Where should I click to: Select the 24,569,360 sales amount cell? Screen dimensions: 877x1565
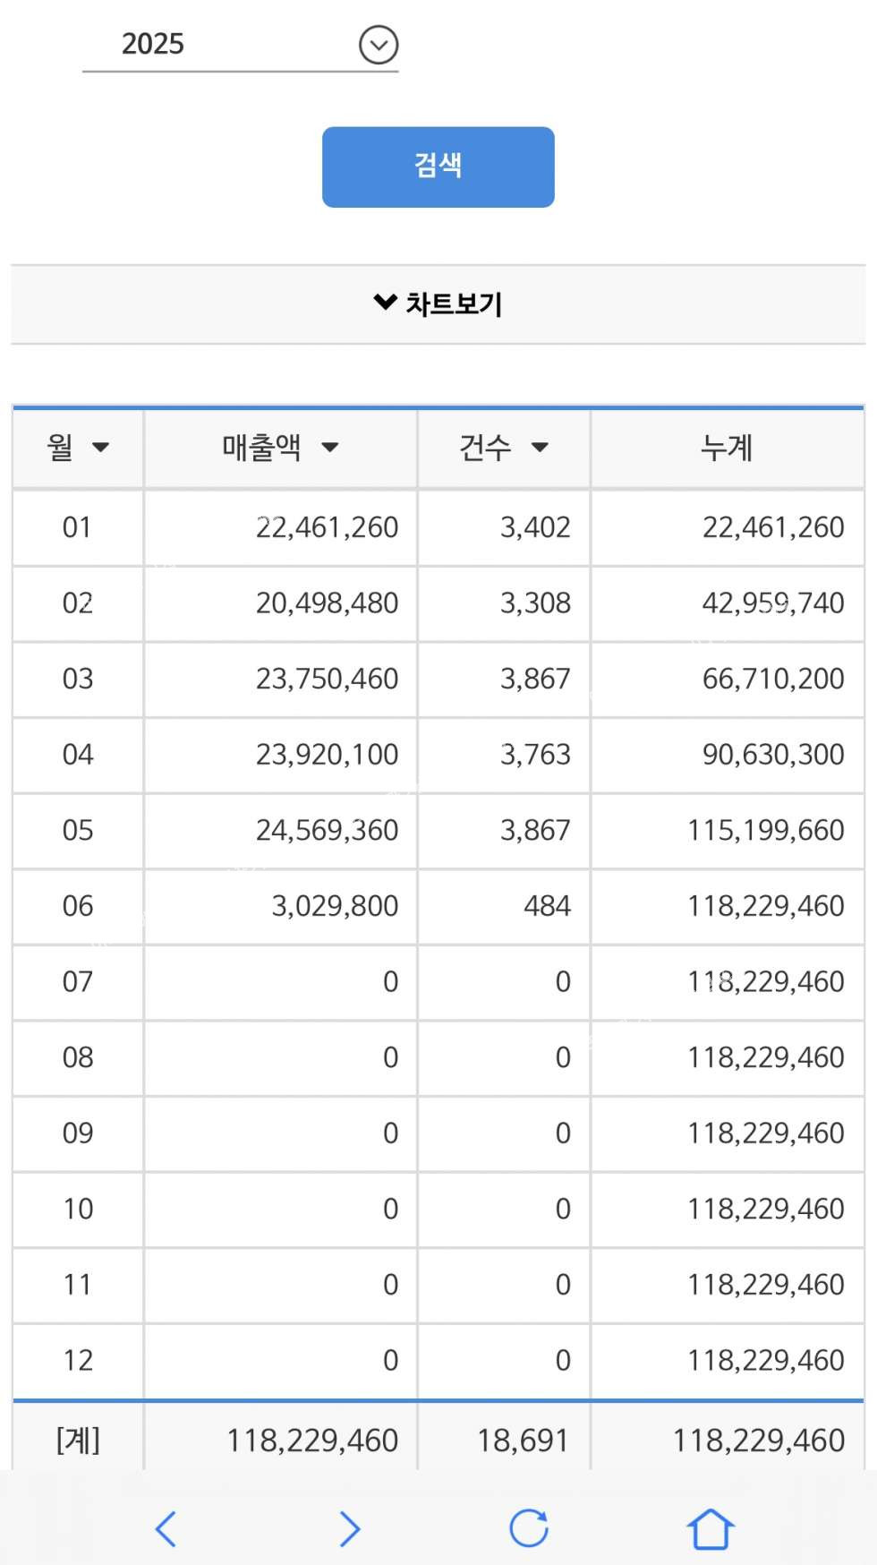pyautogui.click(x=327, y=830)
